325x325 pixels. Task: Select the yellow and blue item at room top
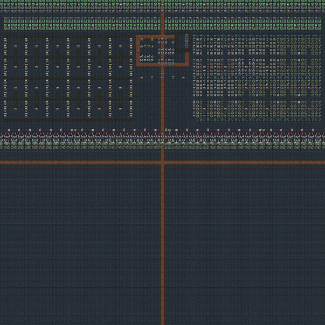pos(152,40)
